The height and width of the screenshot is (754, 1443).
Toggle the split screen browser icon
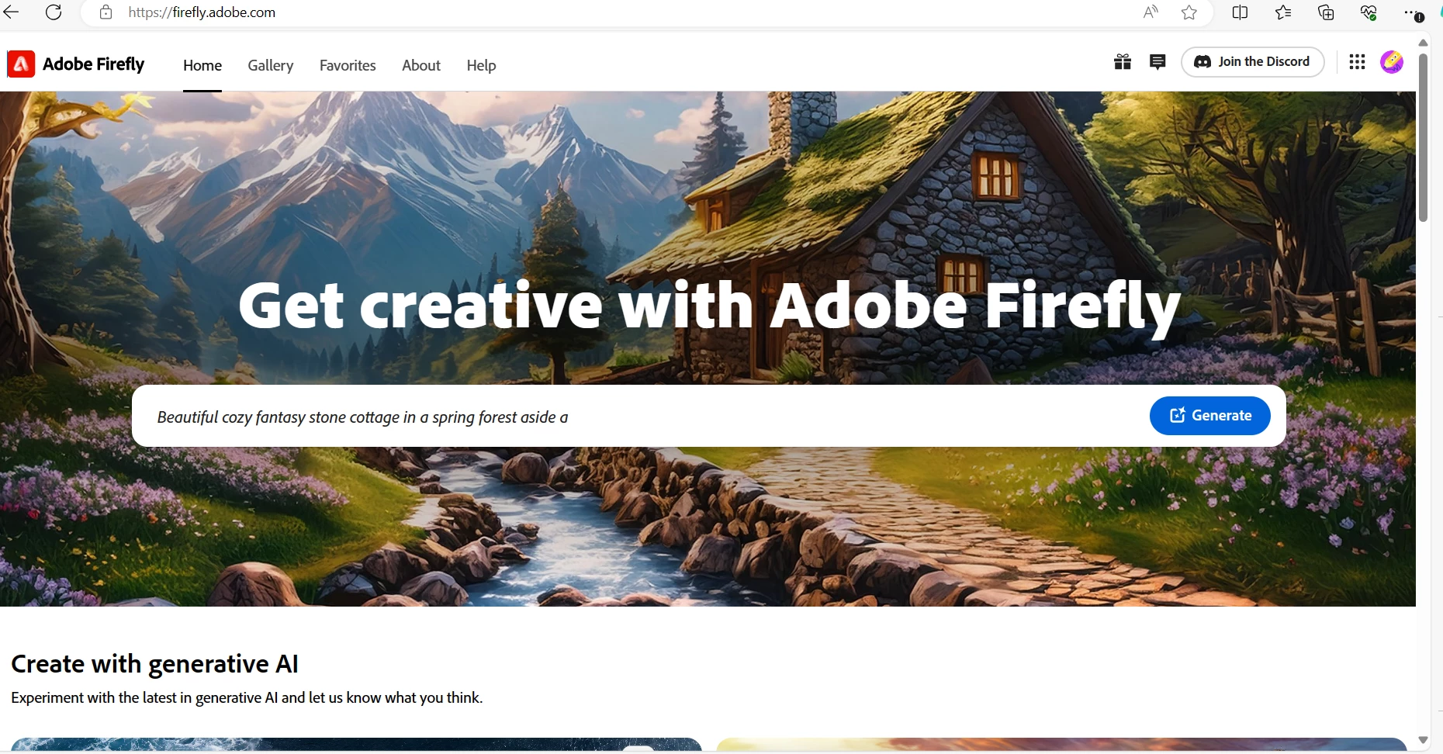[x=1240, y=12]
